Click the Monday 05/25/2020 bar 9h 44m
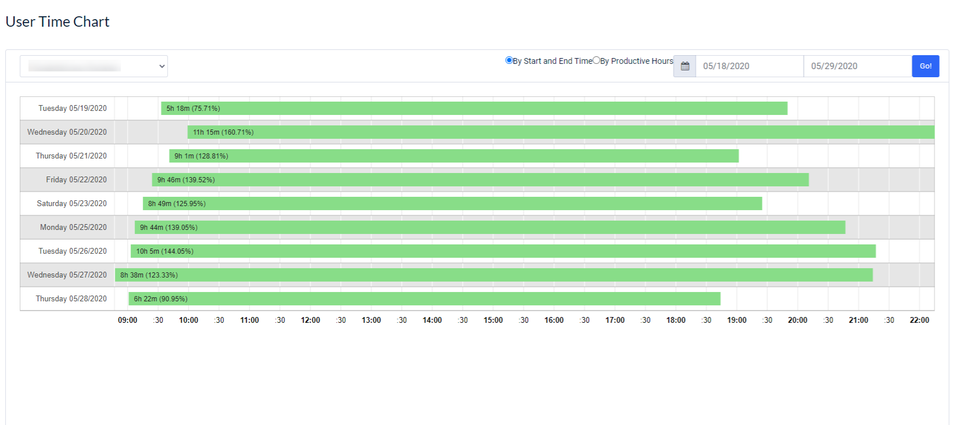 coord(490,228)
